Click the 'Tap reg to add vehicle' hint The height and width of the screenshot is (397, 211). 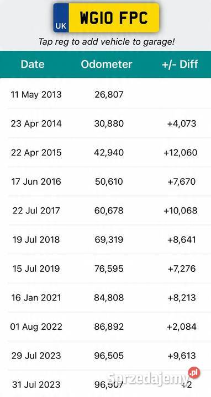point(107,41)
